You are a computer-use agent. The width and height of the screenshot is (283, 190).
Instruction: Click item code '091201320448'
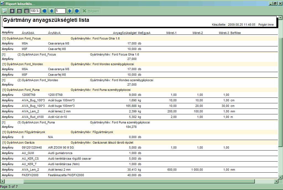tap(32, 147)
